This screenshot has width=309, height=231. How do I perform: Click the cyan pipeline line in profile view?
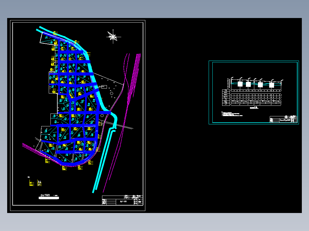point(256,84)
